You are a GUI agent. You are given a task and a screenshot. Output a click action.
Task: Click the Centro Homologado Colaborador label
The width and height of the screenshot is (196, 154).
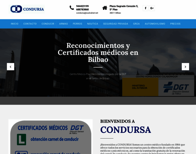pyautogui.click(x=157, y=77)
